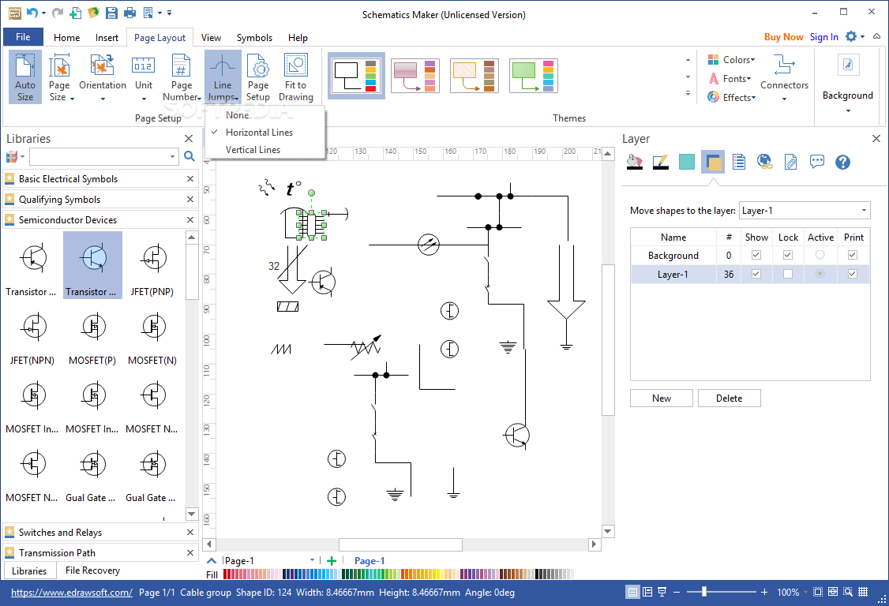This screenshot has height=606, width=889.
Task: Click the Sign In link
Action: [823, 37]
